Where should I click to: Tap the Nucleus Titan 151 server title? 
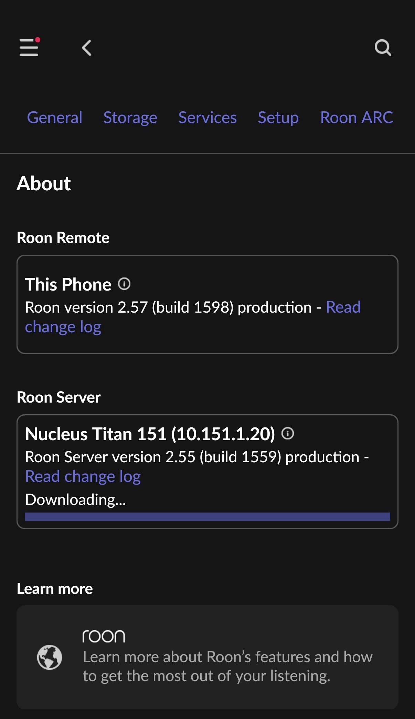coord(150,434)
